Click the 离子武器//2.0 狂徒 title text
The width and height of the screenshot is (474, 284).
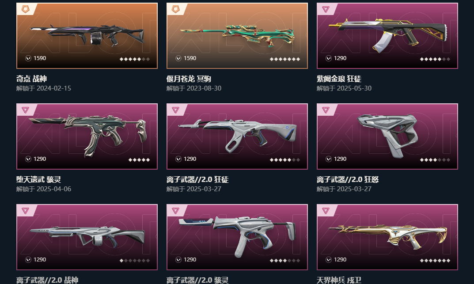(197, 179)
